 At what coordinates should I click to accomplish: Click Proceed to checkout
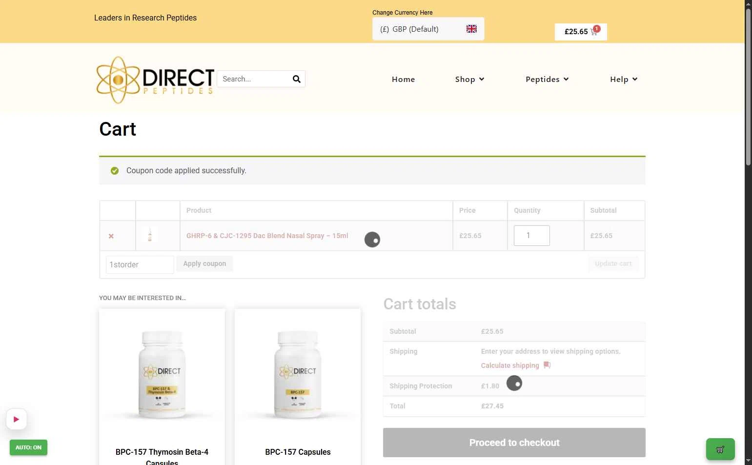tap(514, 443)
